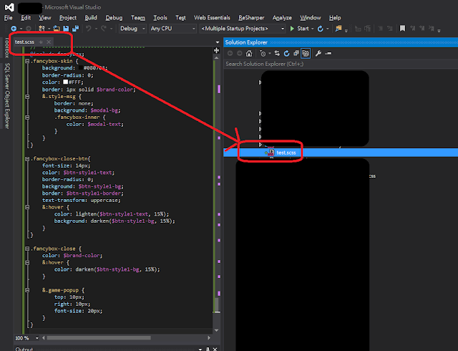458x351 pixels.
Task: Click Home icon in Solution Explorer
Action: click(x=249, y=53)
